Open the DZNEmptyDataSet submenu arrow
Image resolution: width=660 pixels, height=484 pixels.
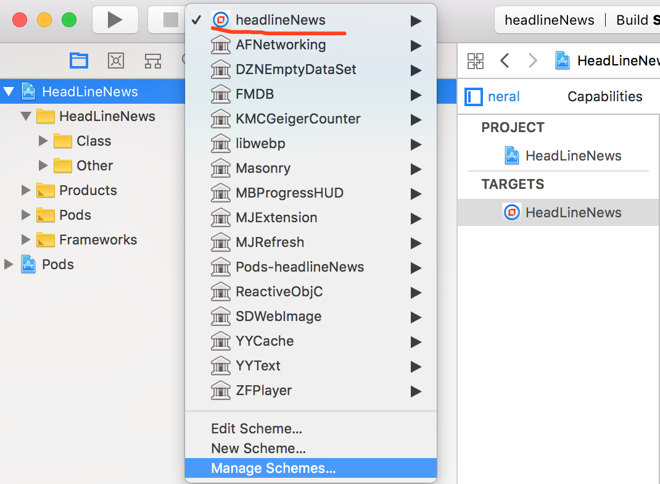tap(416, 70)
